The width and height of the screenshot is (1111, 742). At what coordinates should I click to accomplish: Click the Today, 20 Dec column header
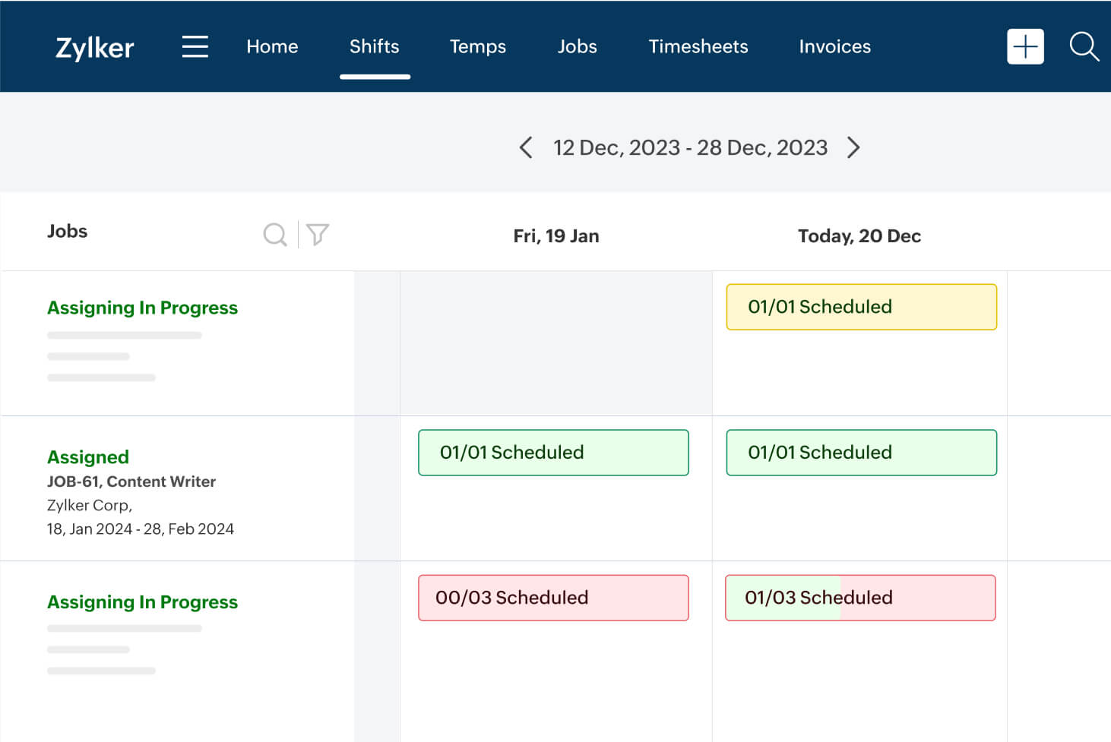click(859, 236)
